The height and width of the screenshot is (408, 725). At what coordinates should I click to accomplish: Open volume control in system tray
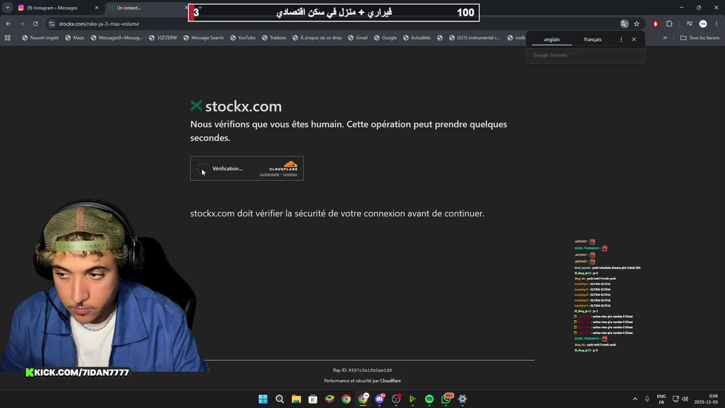click(x=685, y=399)
